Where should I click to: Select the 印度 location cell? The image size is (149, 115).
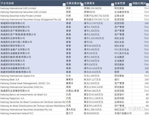click(74, 16)
